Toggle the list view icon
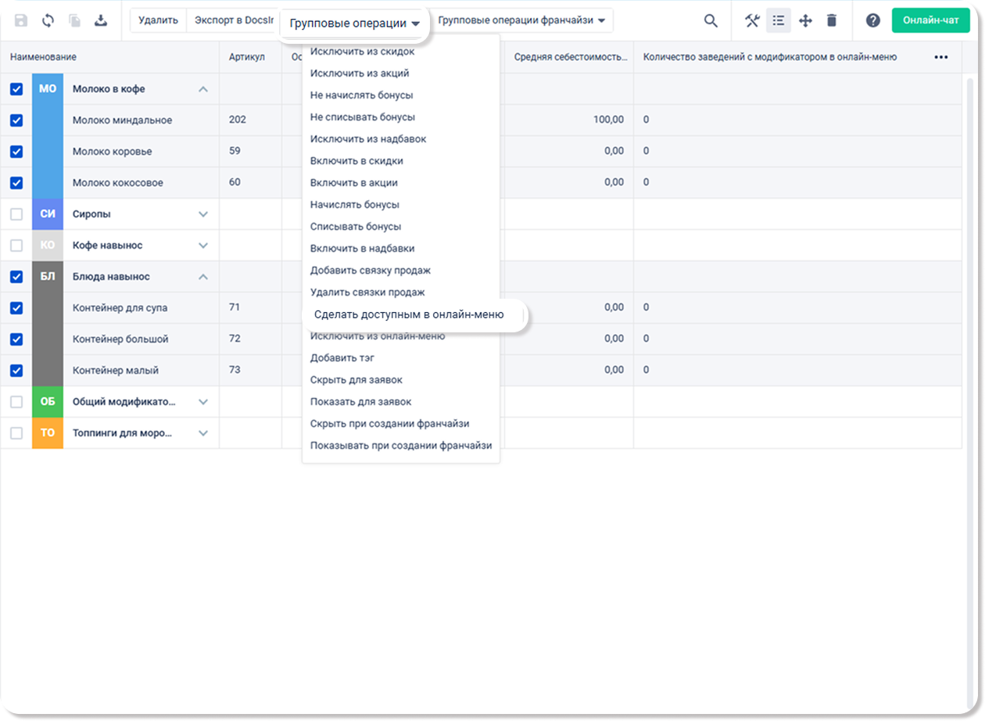 (x=779, y=21)
